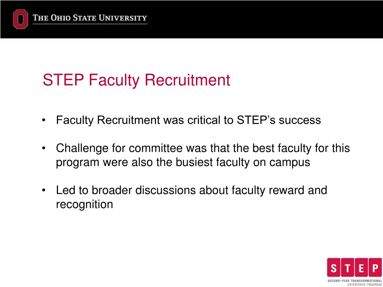The height and width of the screenshot is (287, 383).
Task: Click the red S tile in STEP logo
Action: 334,268
